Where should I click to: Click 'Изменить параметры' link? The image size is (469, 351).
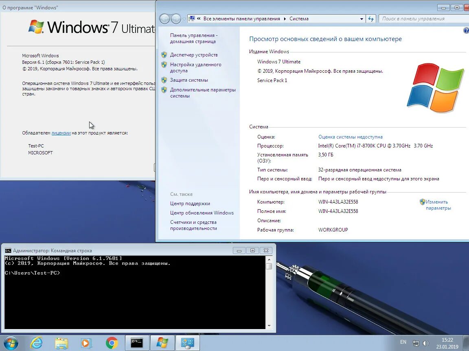[438, 205]
